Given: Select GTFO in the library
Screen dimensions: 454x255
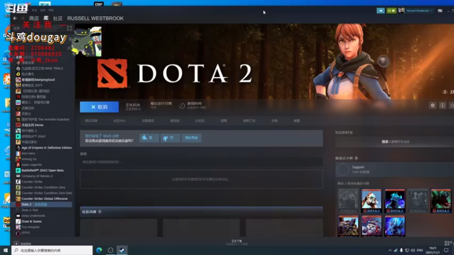Looking at the screenshot, I should click(x=26, y=232).
